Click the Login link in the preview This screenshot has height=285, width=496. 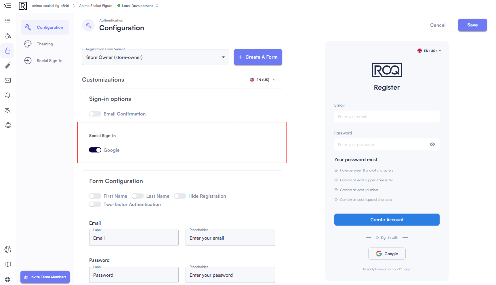pyautogui.click(x=407, y=269)
